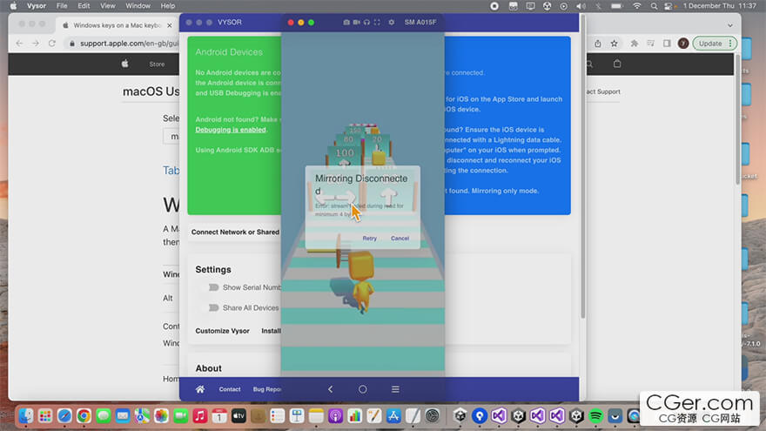Click the headphones audio icon in device window
Screen dimensions: 766x431
tap(366, 22)
